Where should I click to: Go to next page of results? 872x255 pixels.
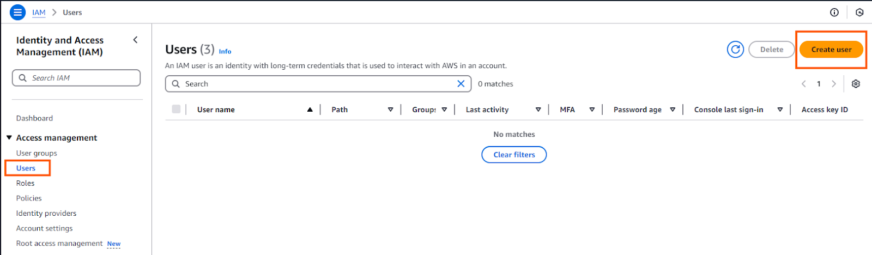[834, 84]
